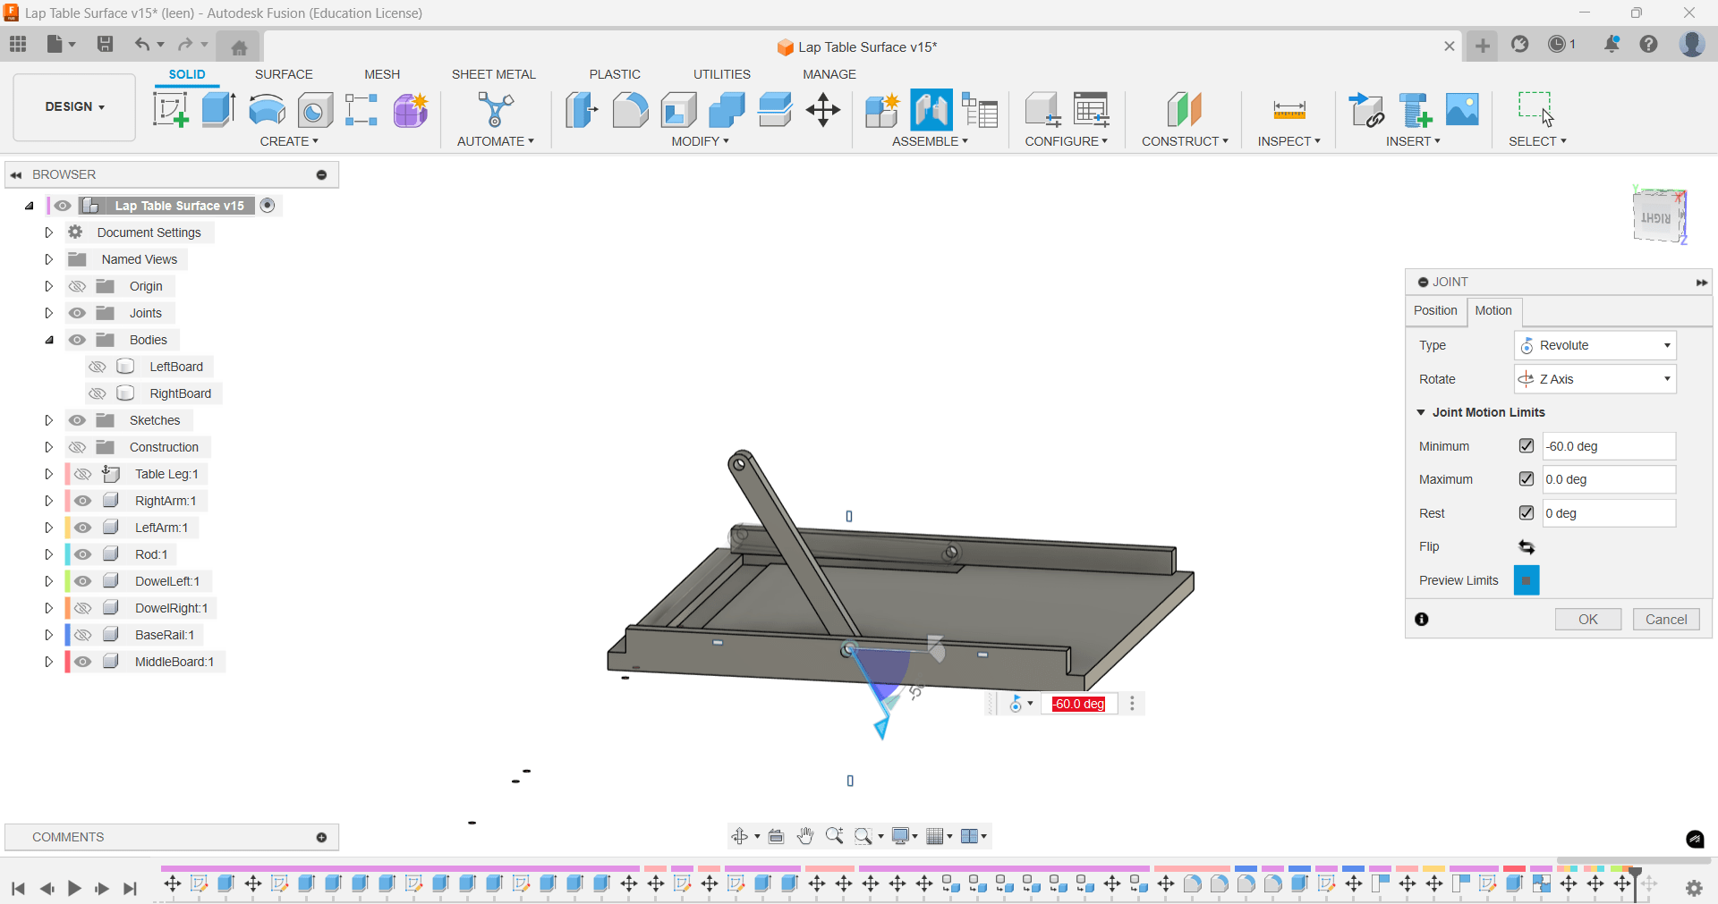Open the Rotate axis dropdown
The image size is (1718, 904).
point(1595,379)
